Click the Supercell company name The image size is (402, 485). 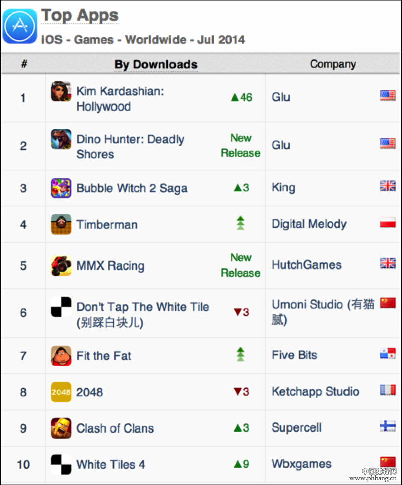(x=297, y=428)
